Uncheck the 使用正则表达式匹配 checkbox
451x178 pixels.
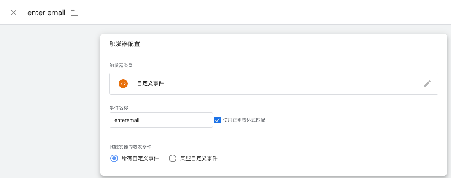(x=218, y=120)
